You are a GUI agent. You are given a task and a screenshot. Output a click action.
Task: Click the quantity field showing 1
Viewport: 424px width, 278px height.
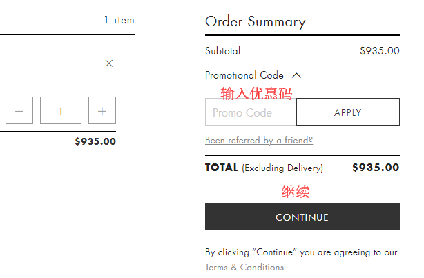pos(61,110)
